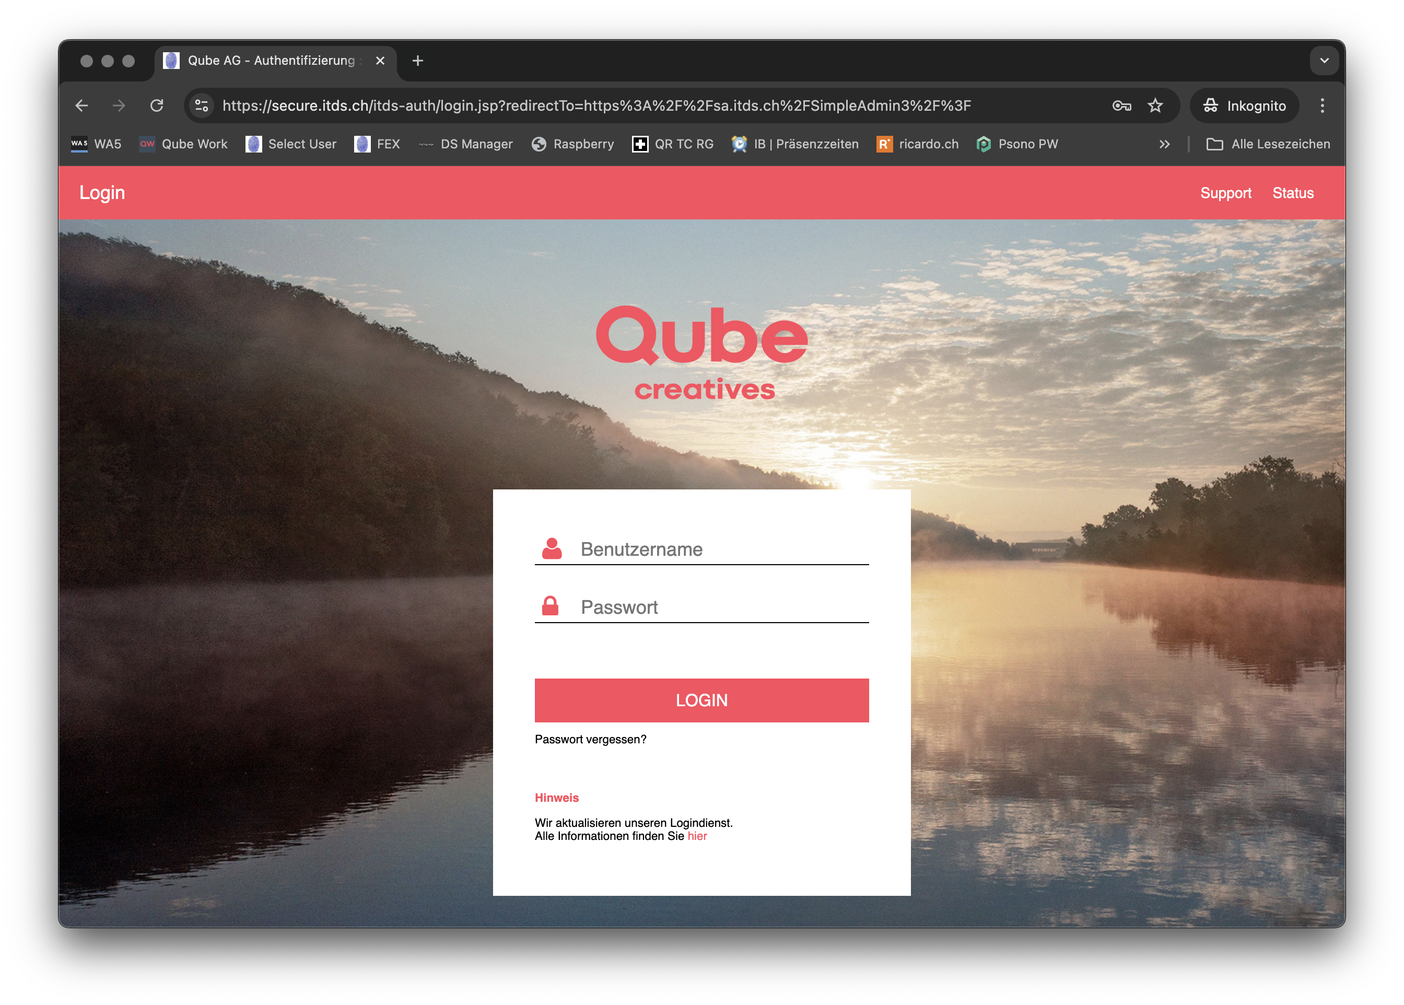1404x1005 pixels.
Task: Close the window with the first traffic-light button
Action: point(87,61)
